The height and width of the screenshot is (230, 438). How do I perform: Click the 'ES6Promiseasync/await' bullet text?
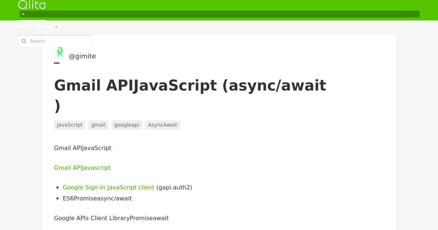point(97,198)
